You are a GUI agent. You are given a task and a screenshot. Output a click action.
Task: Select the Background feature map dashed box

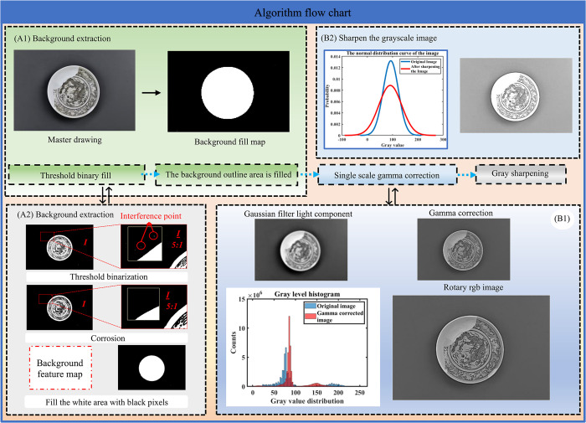pyautogui.click(x=60, y=368)
